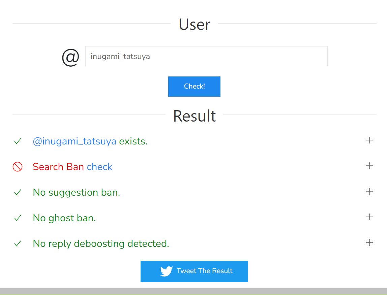Screen dimensions: 387x295
Task: Open the Search Ban check link
Action: pos(99,167)
